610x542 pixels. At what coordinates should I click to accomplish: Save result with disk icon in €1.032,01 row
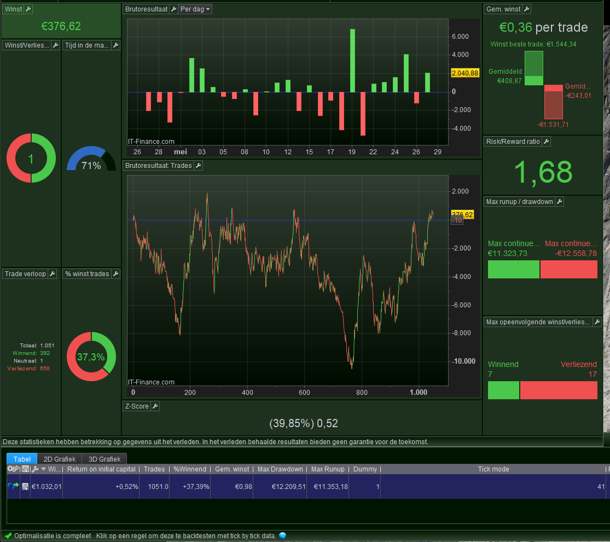click(x=25, y=486)
